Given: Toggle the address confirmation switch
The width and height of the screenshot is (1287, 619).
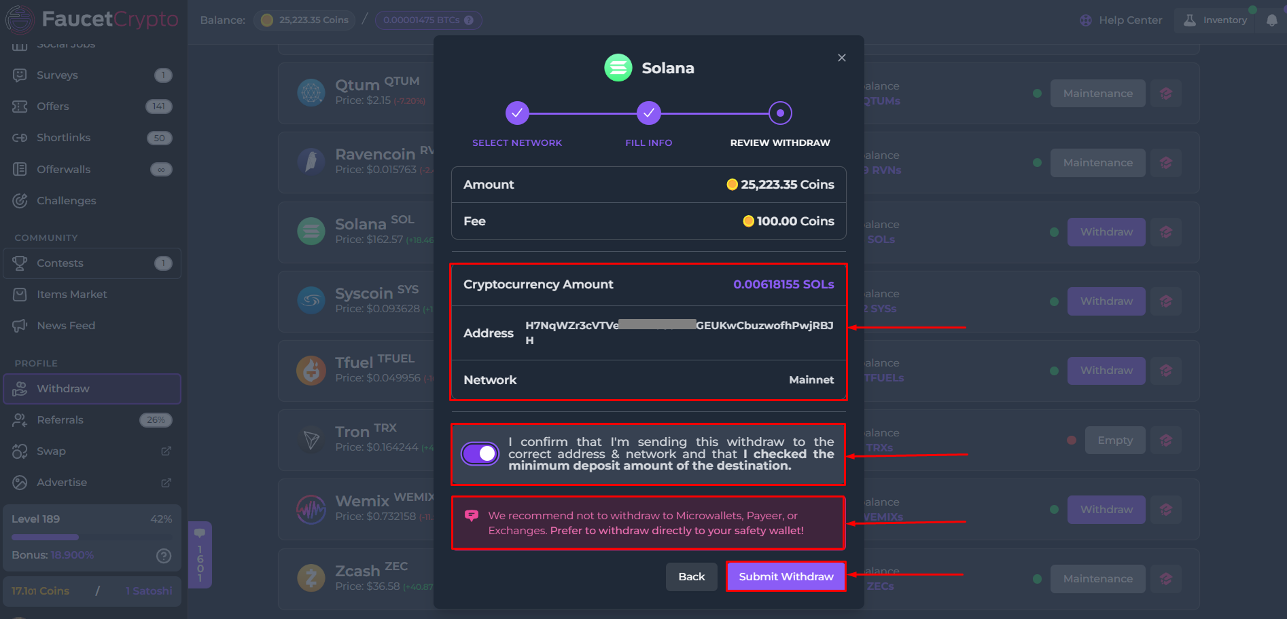Looking at the screenshot, I should pyautogui.click(x=480, y=453).
